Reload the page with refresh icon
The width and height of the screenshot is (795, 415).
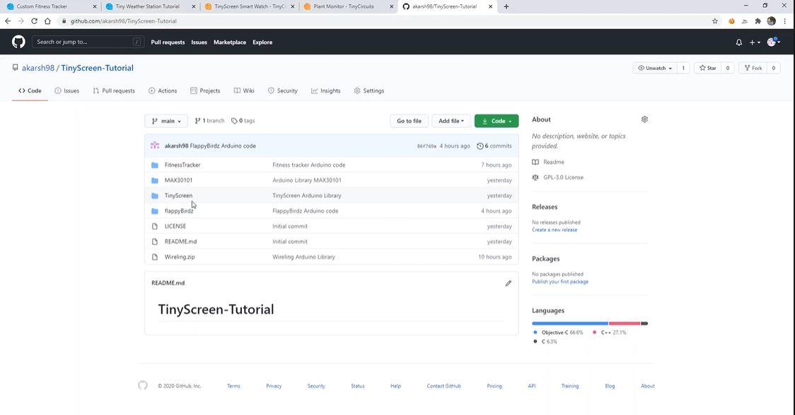point(34,21)
